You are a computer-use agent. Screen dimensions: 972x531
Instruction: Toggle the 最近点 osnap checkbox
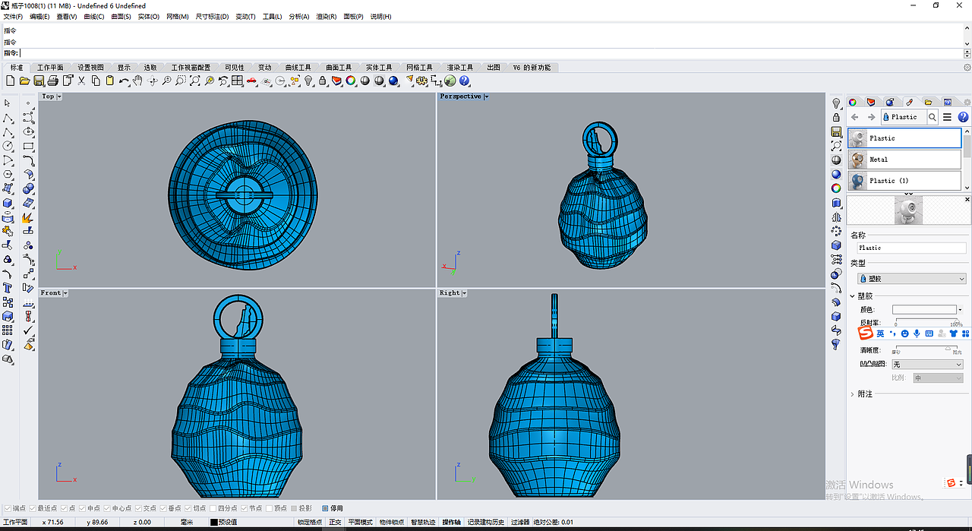click(31, 508)
